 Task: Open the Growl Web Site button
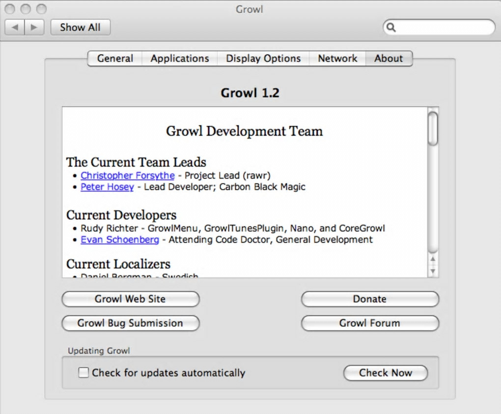(x=130, y=299)
